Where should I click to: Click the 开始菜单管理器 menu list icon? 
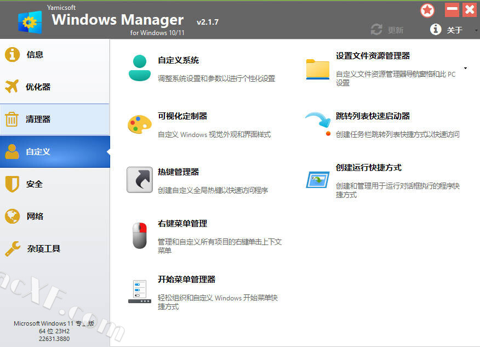(140, 292)
